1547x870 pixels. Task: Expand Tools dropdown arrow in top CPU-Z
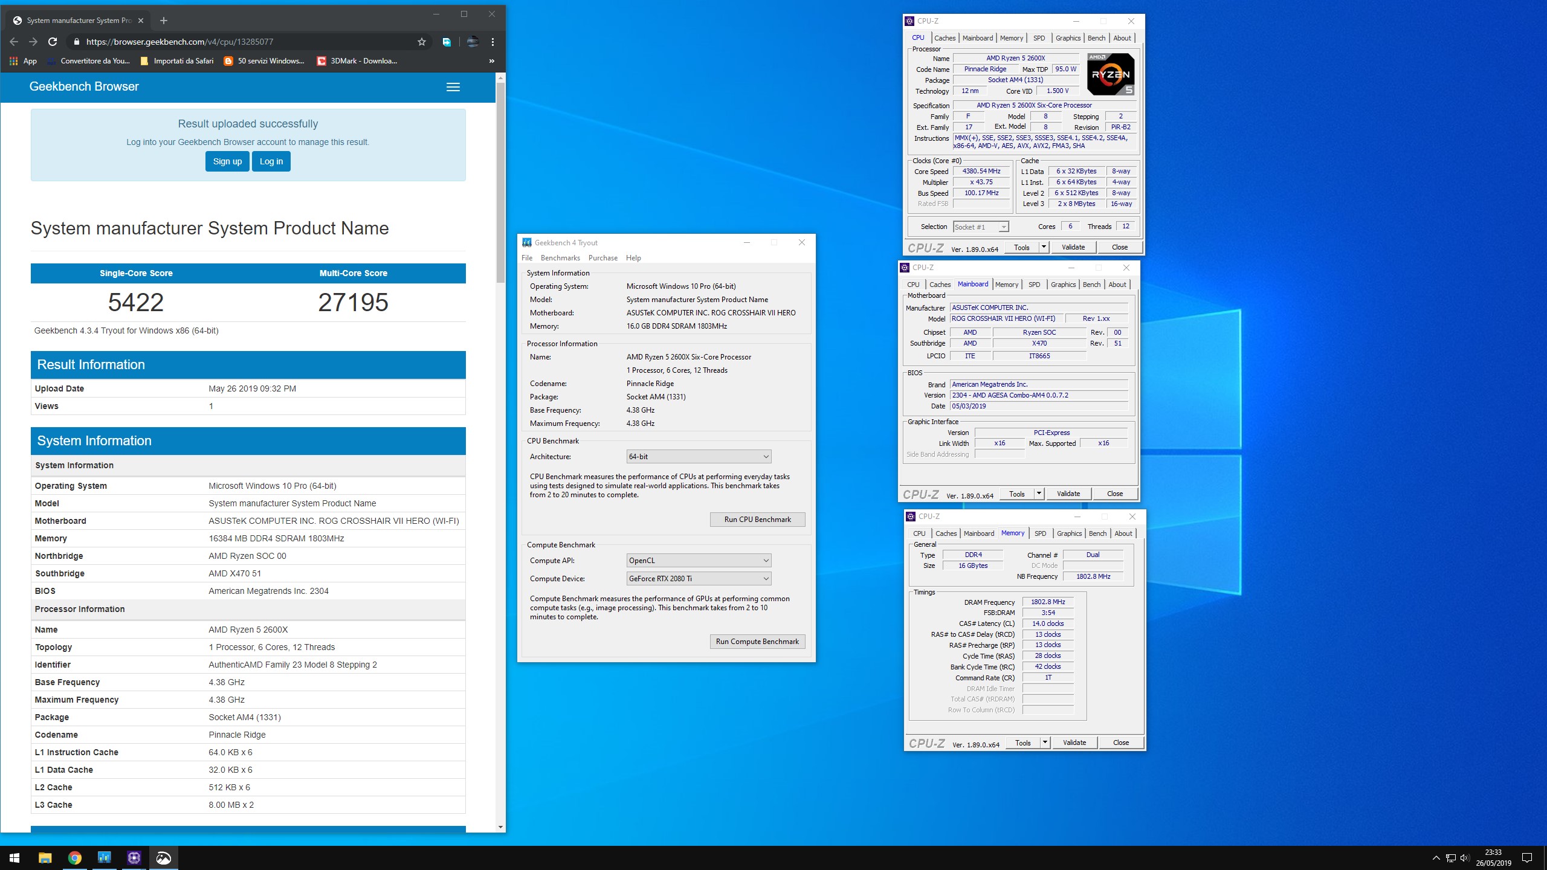point(1044,247)
